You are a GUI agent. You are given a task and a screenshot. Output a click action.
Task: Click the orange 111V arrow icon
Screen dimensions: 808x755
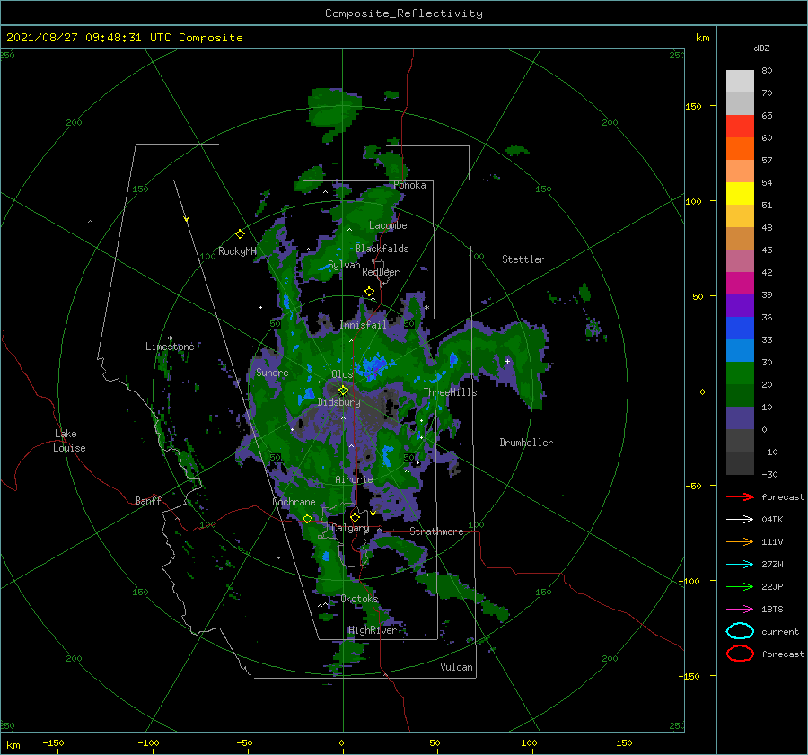tap(740, 541)
